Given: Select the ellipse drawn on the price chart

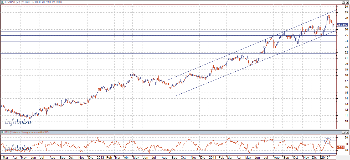Looking at the screenshot, I should point(265,47).
